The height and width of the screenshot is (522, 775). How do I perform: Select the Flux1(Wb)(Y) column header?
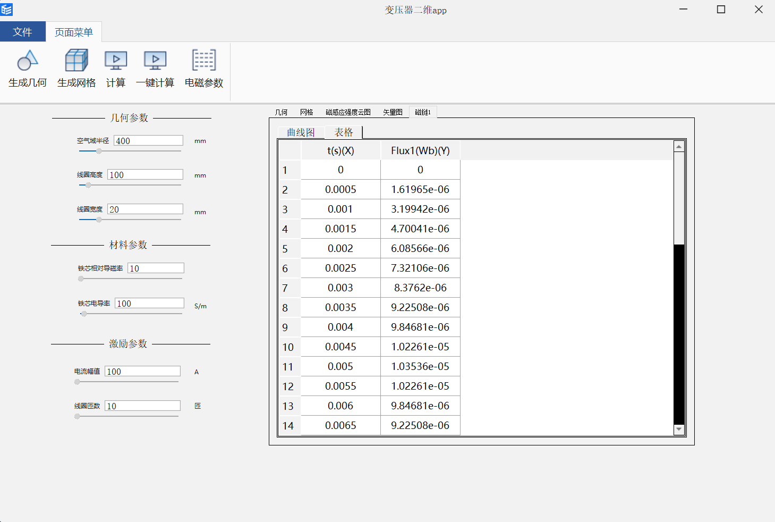(x=420, y=150)
